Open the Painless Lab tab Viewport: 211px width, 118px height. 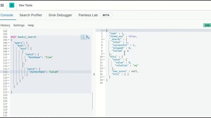(x=88, y=15)
